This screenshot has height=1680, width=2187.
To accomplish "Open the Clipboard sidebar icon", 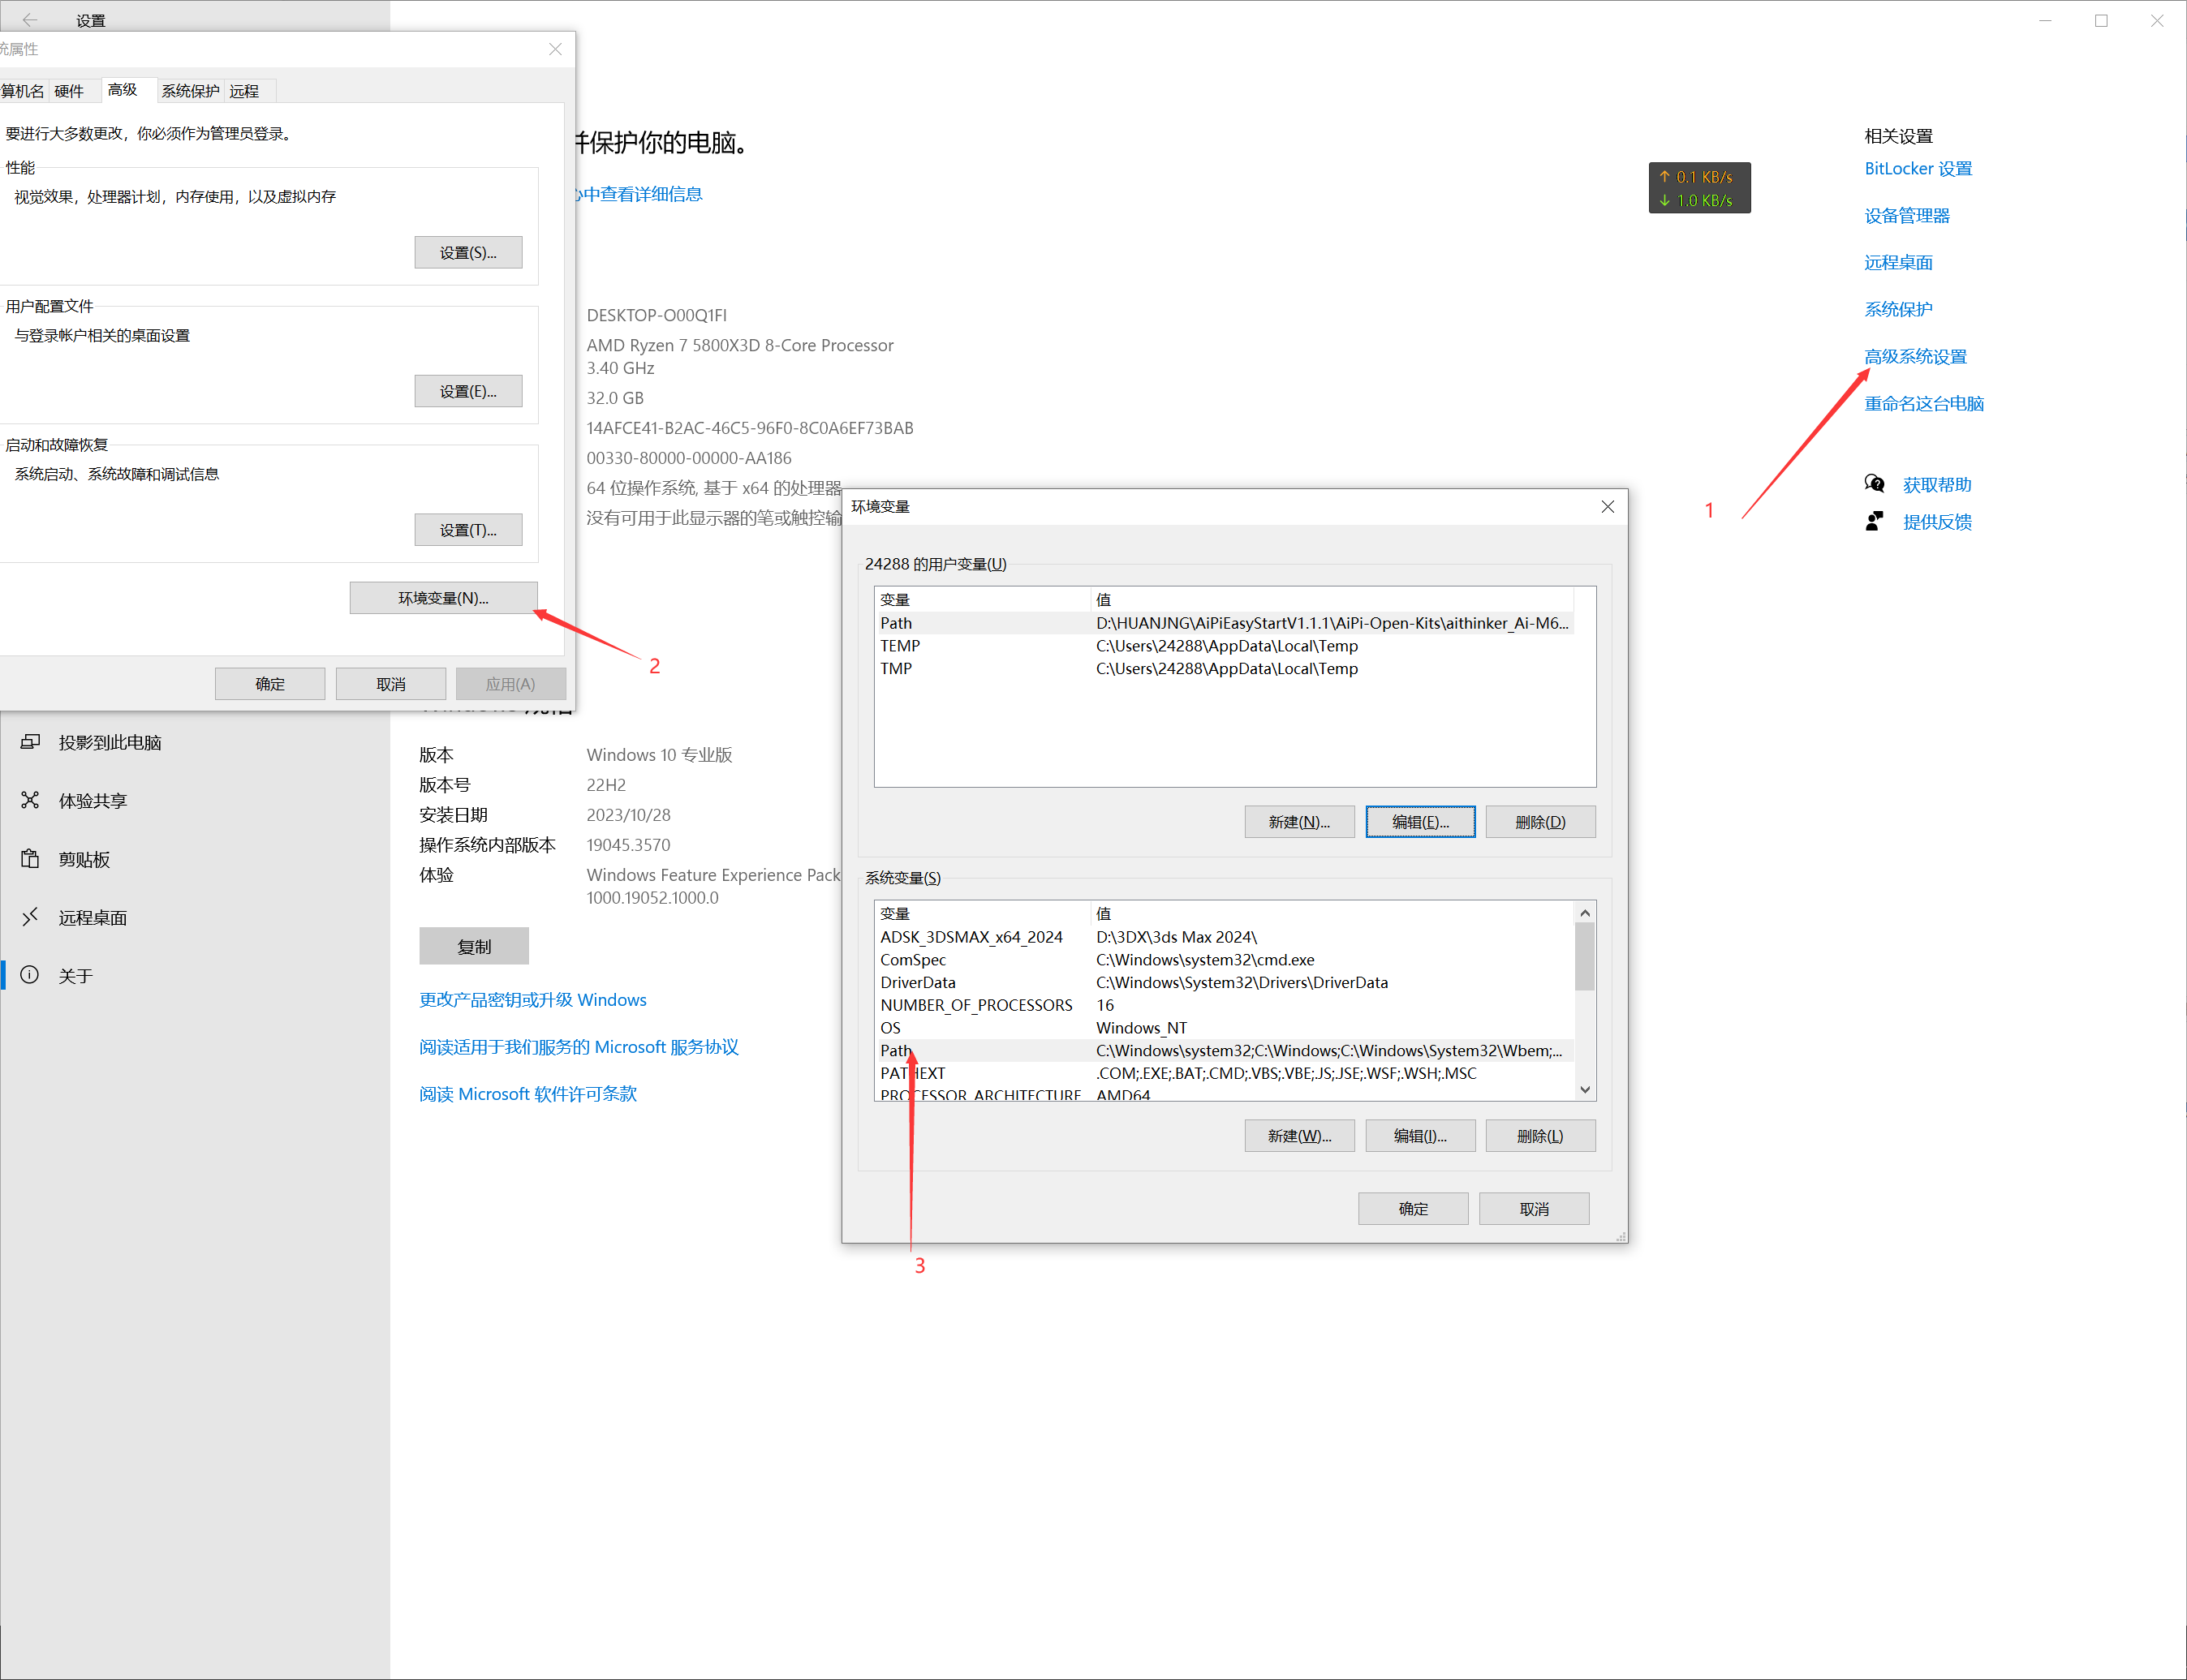I will (30, 859).
